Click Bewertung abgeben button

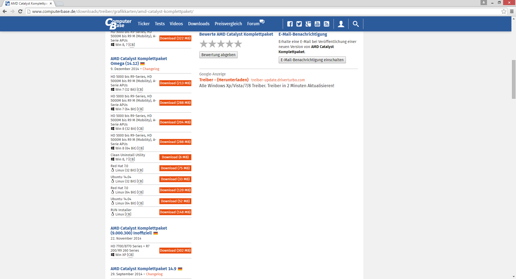click(x=218, y=55)
